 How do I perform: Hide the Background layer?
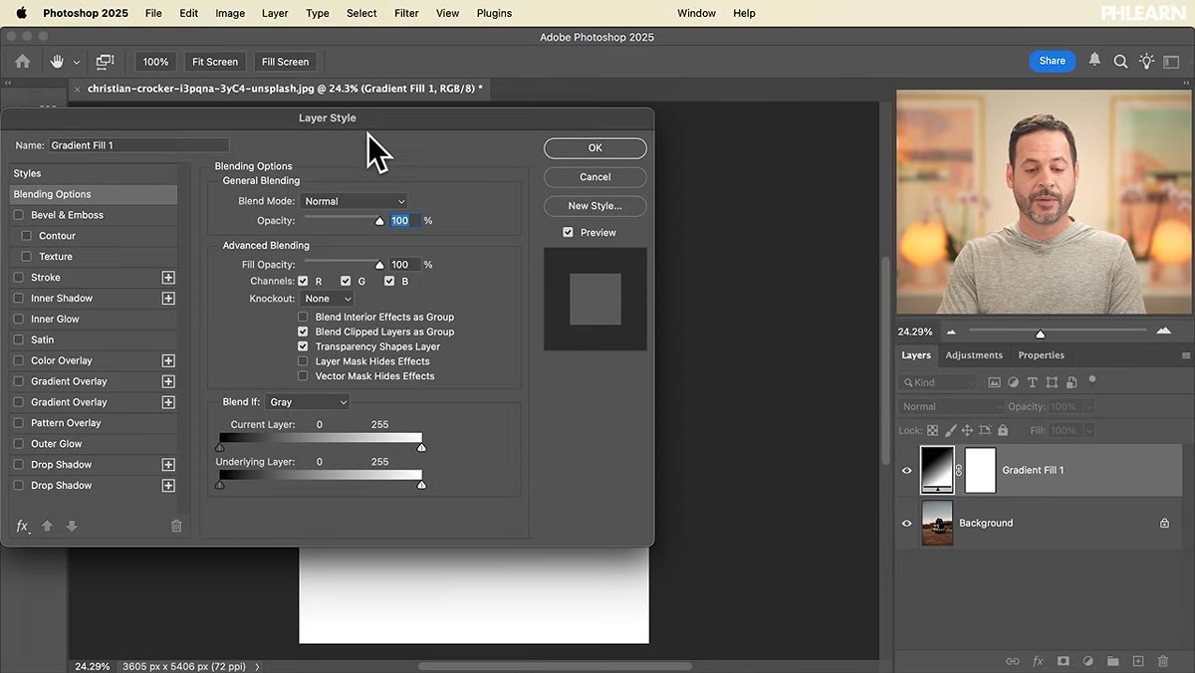tap(906, 524)
